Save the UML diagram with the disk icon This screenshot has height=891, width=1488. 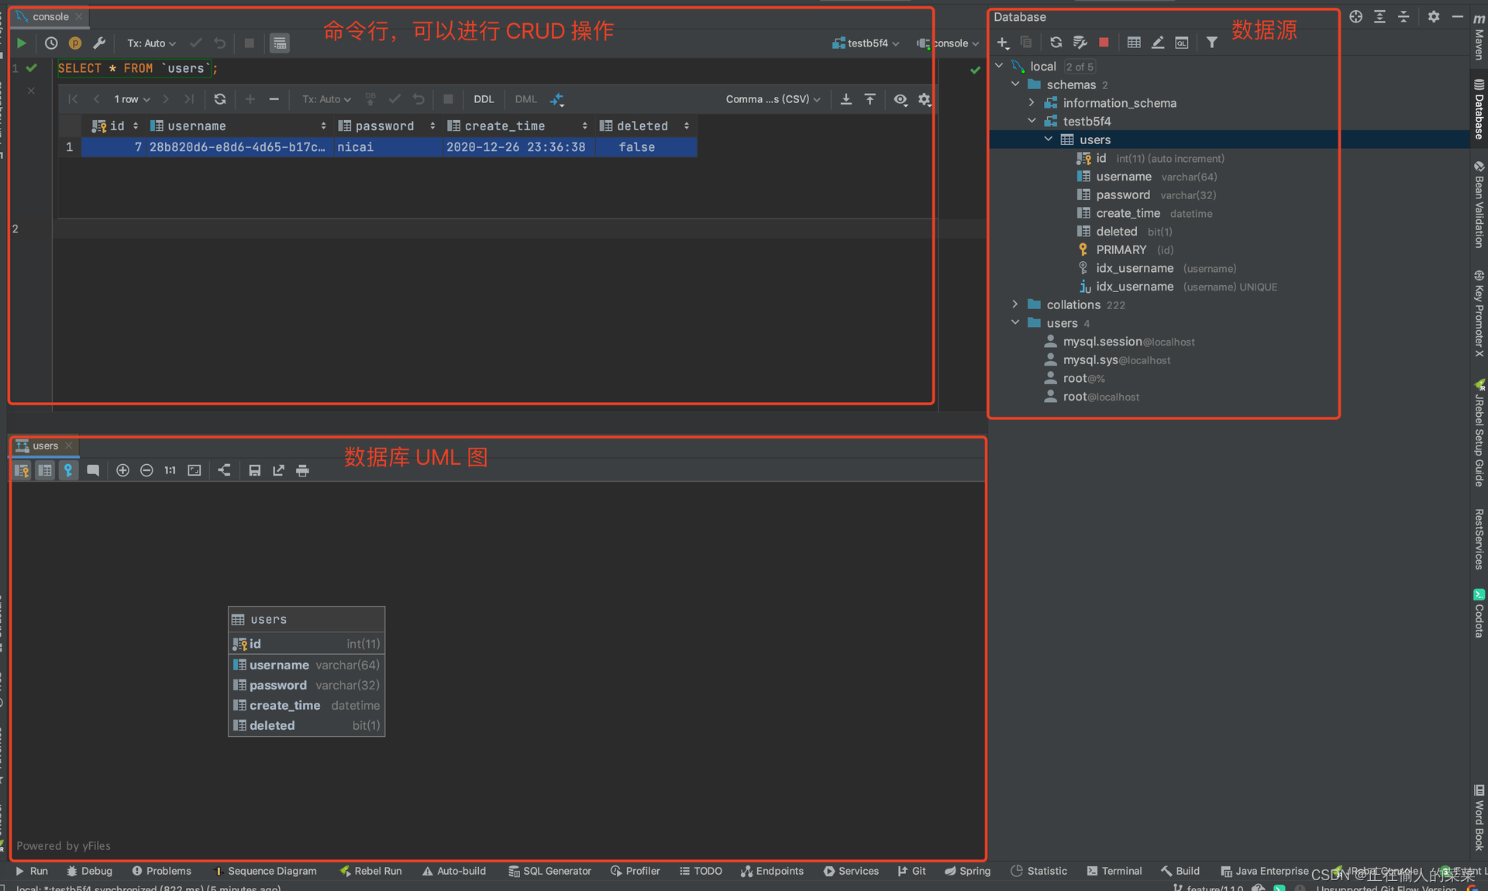coord(254,470)
